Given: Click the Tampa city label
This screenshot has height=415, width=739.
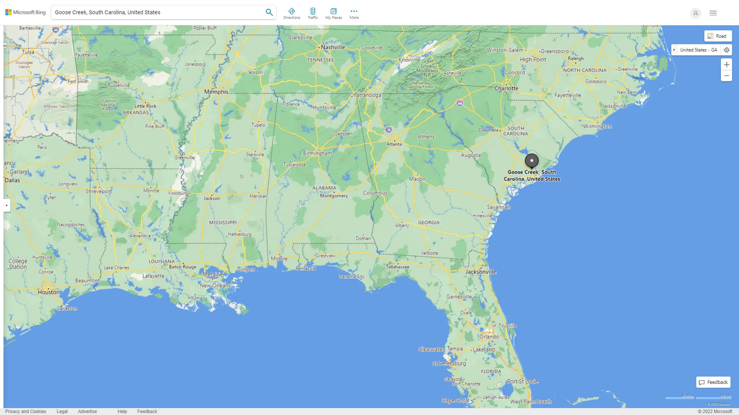Looking at the screenshot, I should (x=455, y=349).
